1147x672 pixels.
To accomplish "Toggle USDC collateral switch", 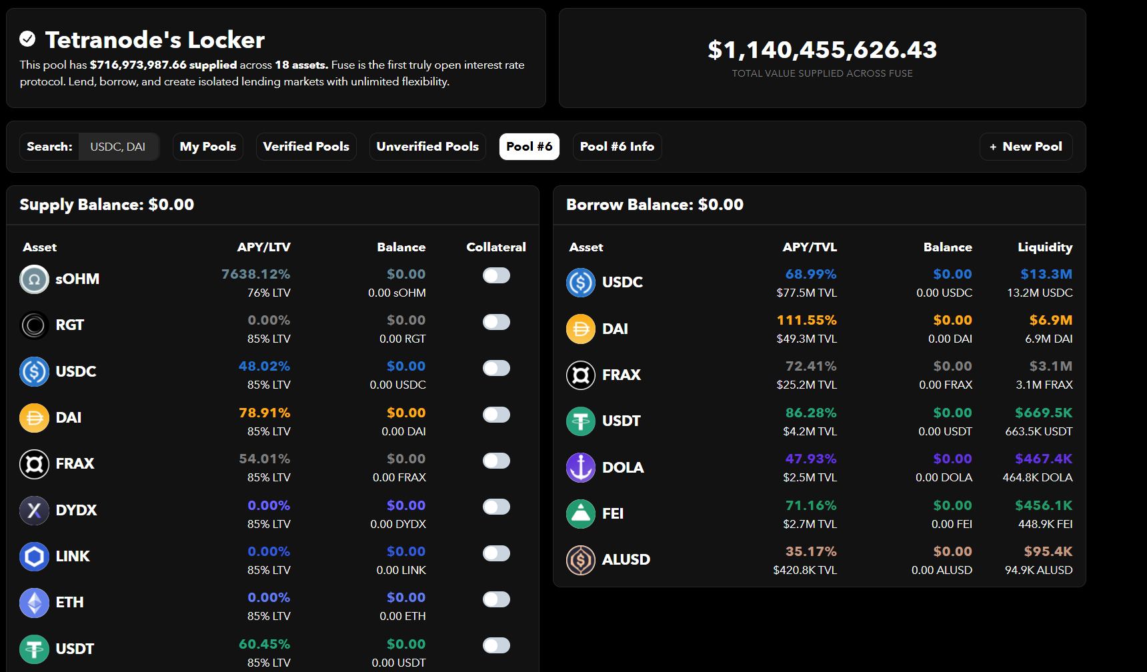I will tap(496, 368).
